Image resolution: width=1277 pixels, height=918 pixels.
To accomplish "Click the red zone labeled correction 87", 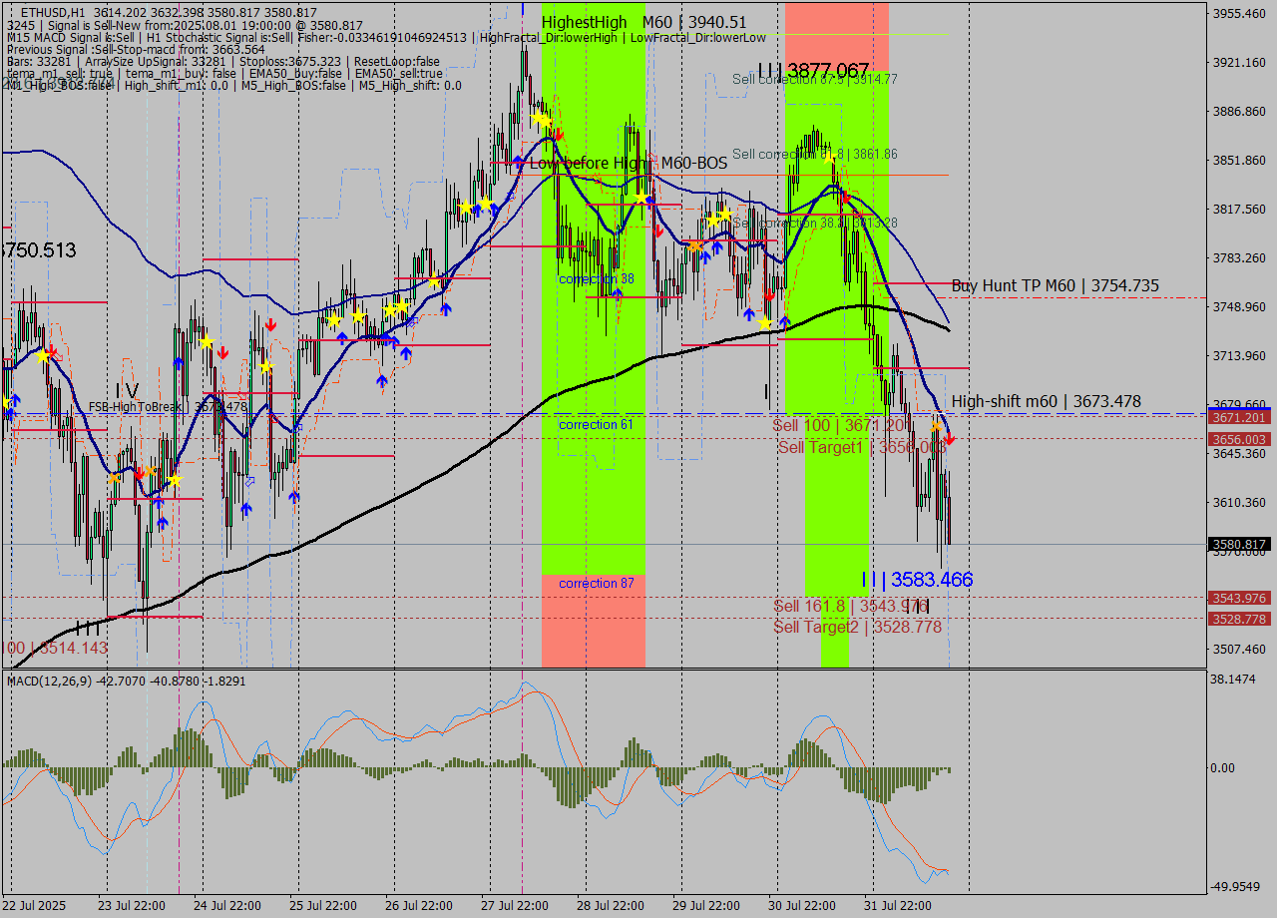I will pos(594,619).
